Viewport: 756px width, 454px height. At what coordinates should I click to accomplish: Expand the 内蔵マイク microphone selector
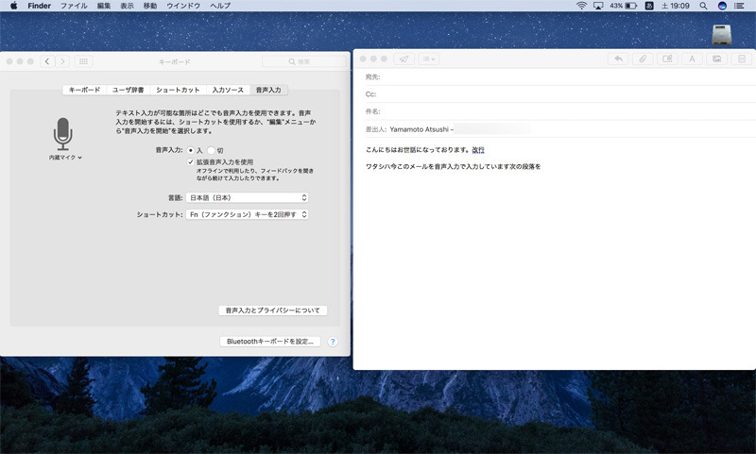[65, 158]
